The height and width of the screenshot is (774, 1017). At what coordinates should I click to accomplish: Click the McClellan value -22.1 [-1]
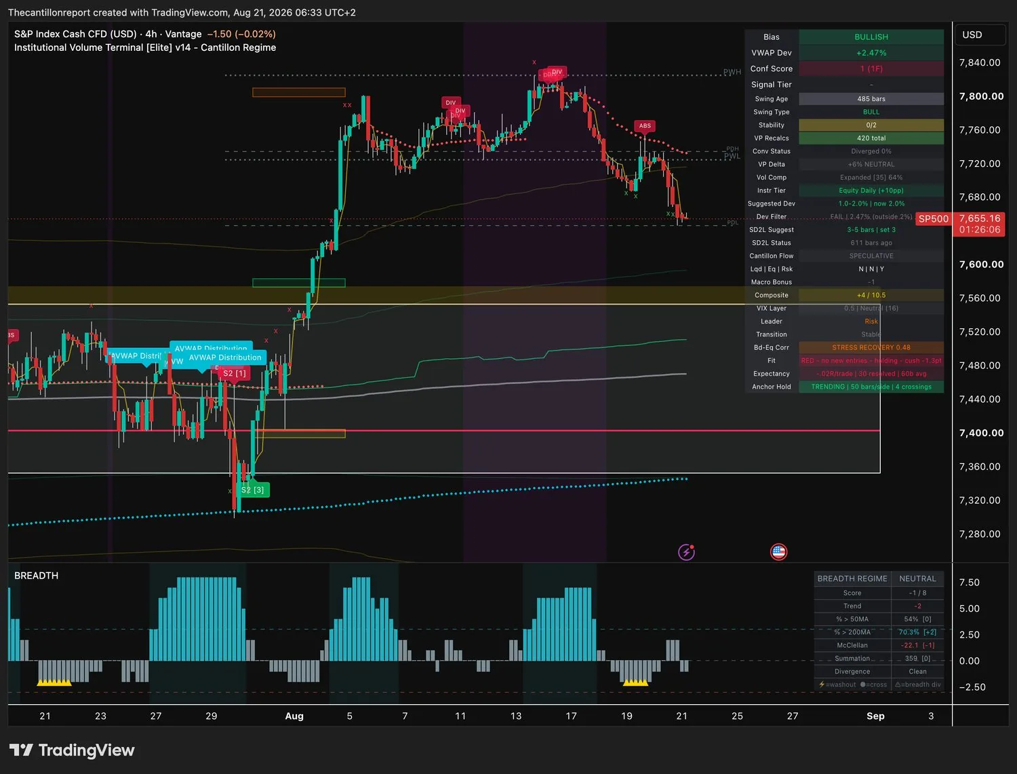917,646
